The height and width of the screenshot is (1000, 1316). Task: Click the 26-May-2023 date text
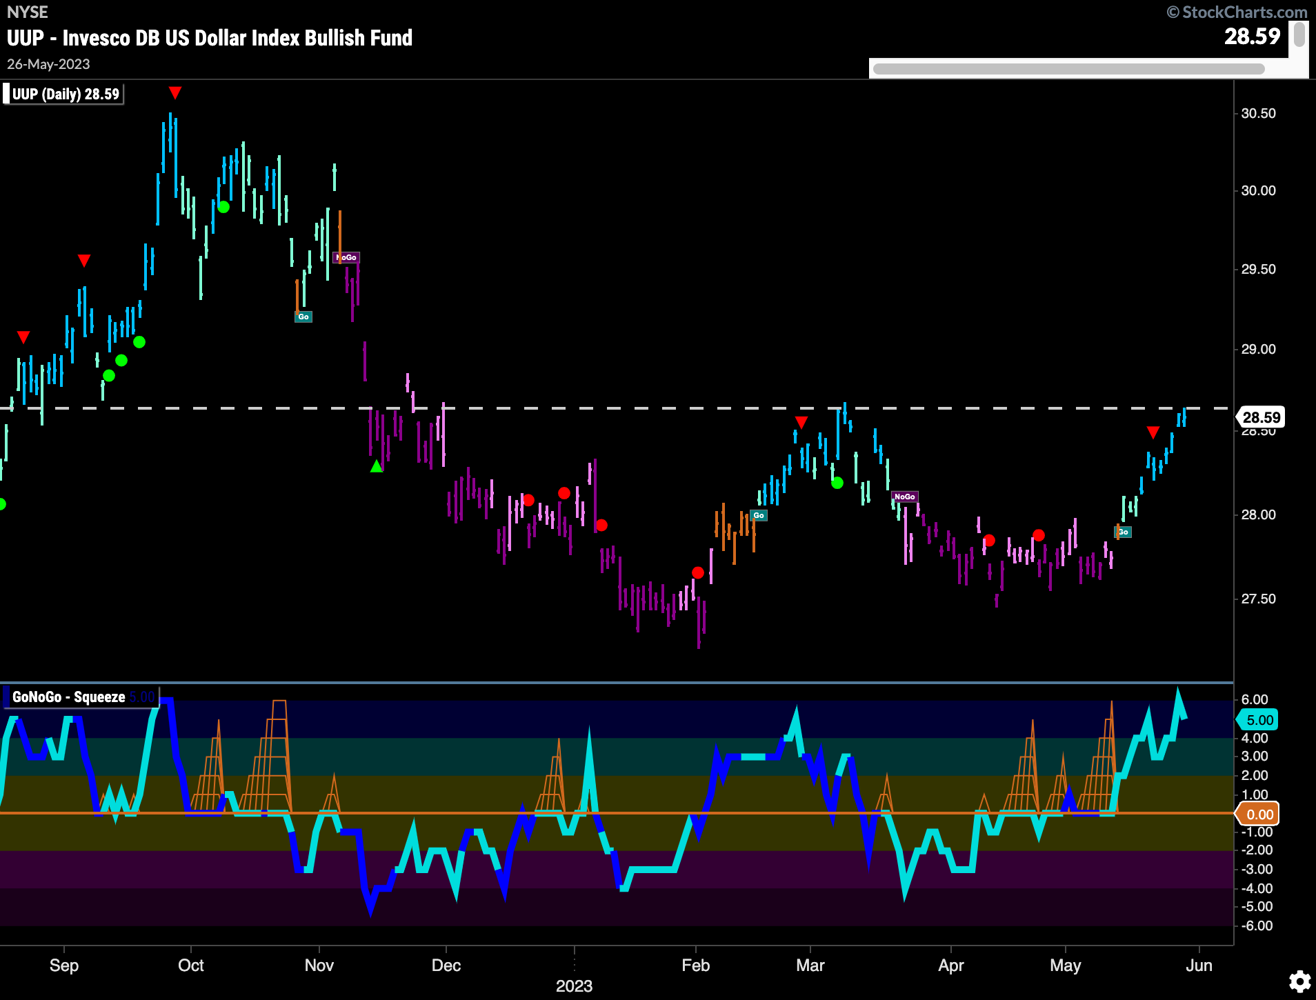(x=48, y=64)
